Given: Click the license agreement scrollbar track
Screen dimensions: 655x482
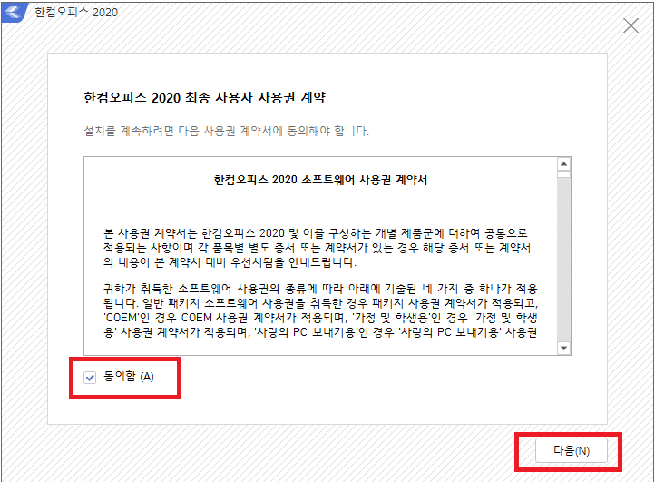Looking at the screenshot, I should pyautogui.click(x=563, y=260).
